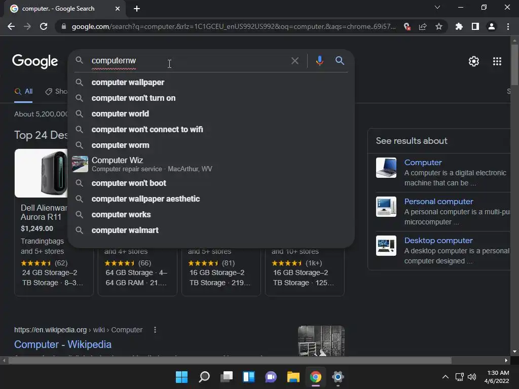519x389 pixels.
Task: Click the horizontal scrollbar at bottom
Action: (230, 360)
